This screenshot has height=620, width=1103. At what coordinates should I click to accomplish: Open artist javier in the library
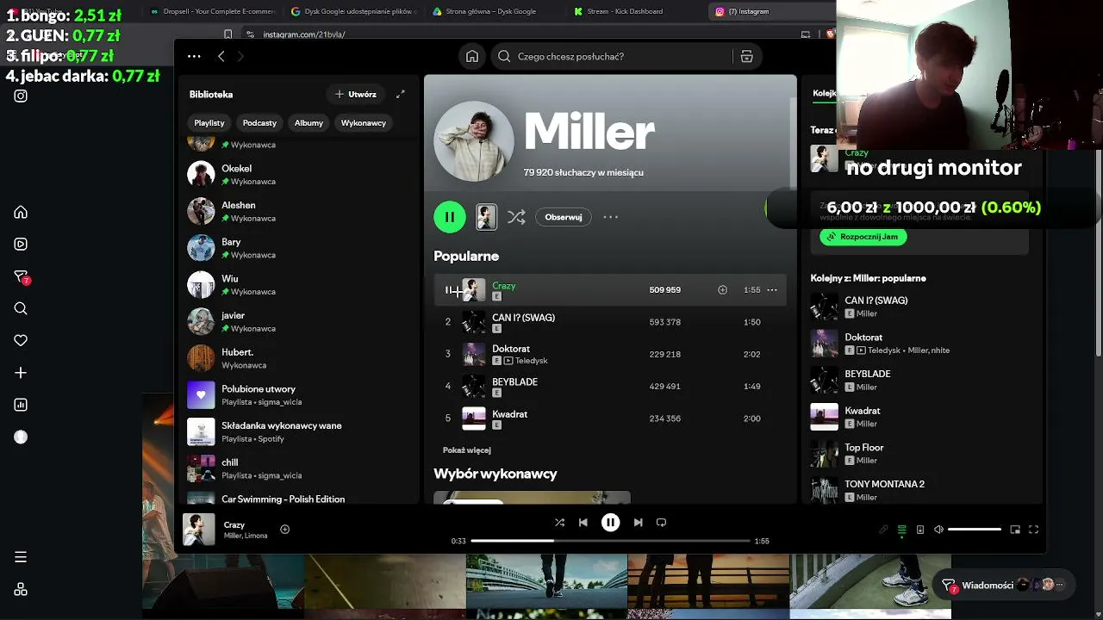[x=296, y=321]
